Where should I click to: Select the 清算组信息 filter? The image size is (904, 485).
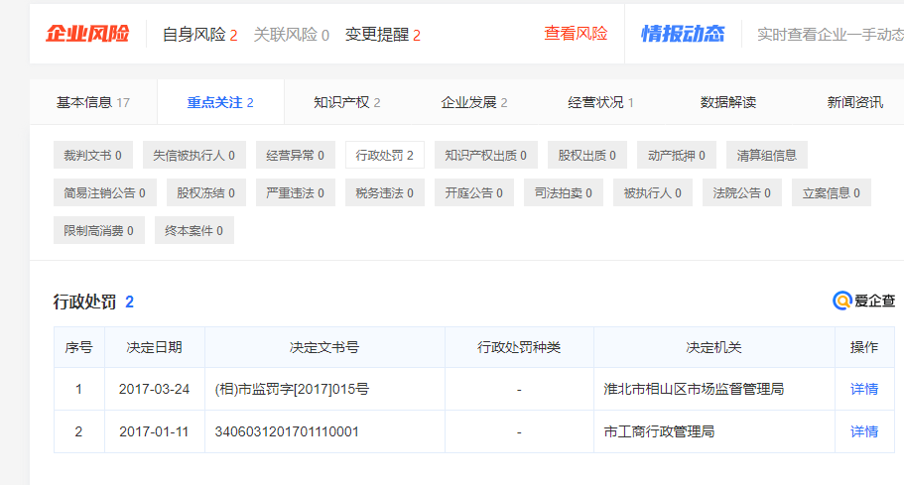(x=767, y=155)
